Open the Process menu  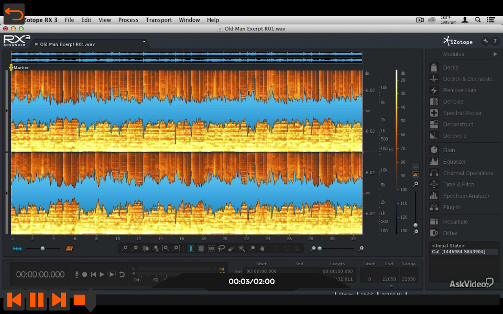(x=128, y=20)
